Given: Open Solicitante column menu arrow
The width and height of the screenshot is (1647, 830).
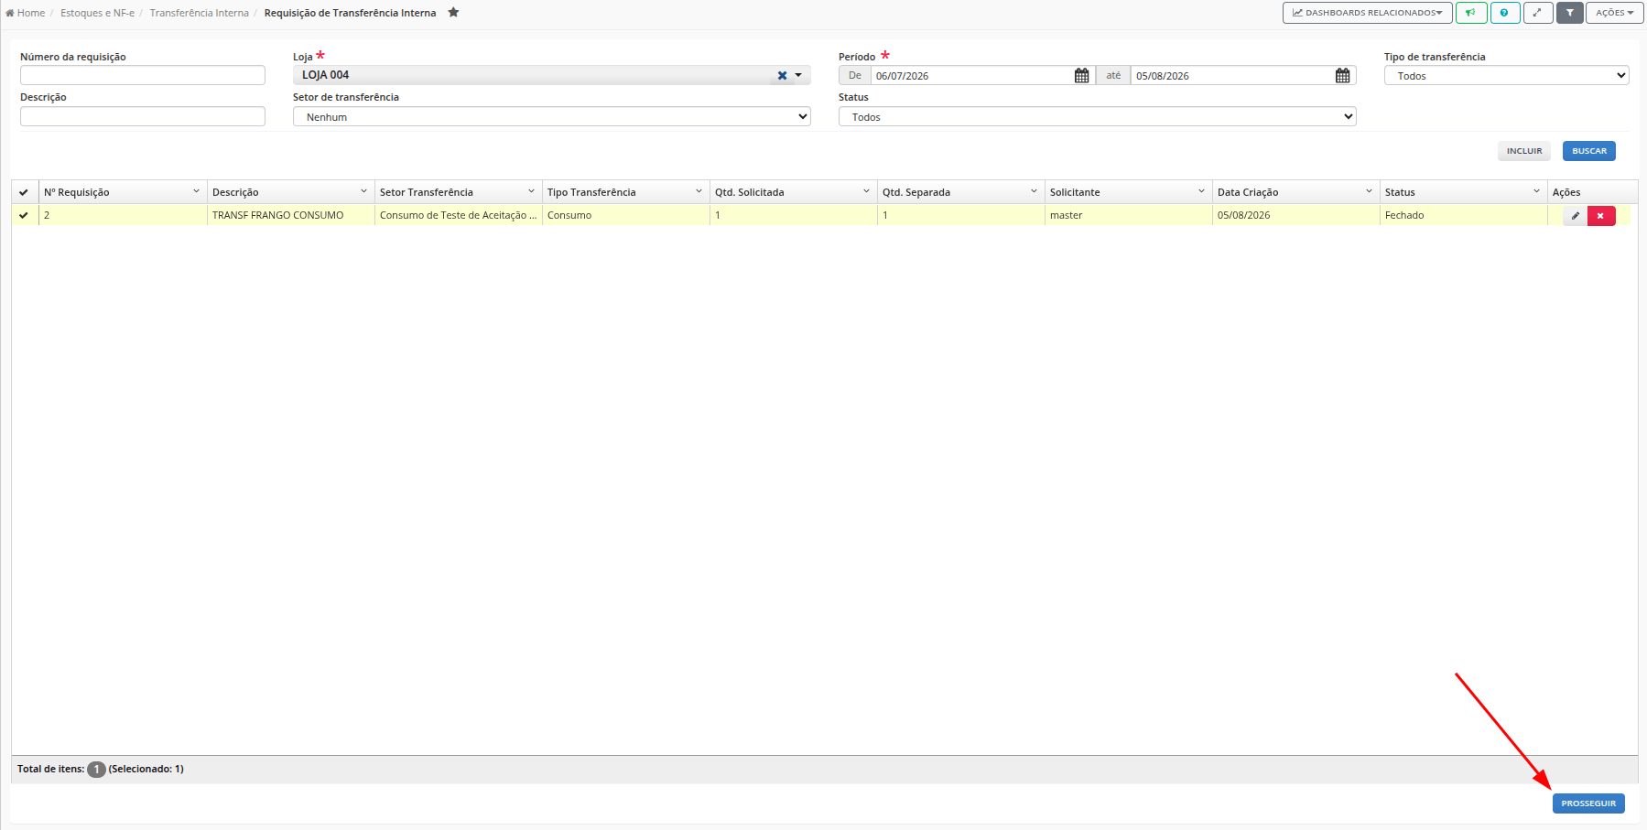Looking at the screenshot, I should pyautogui.click(x=1201, y=191).
